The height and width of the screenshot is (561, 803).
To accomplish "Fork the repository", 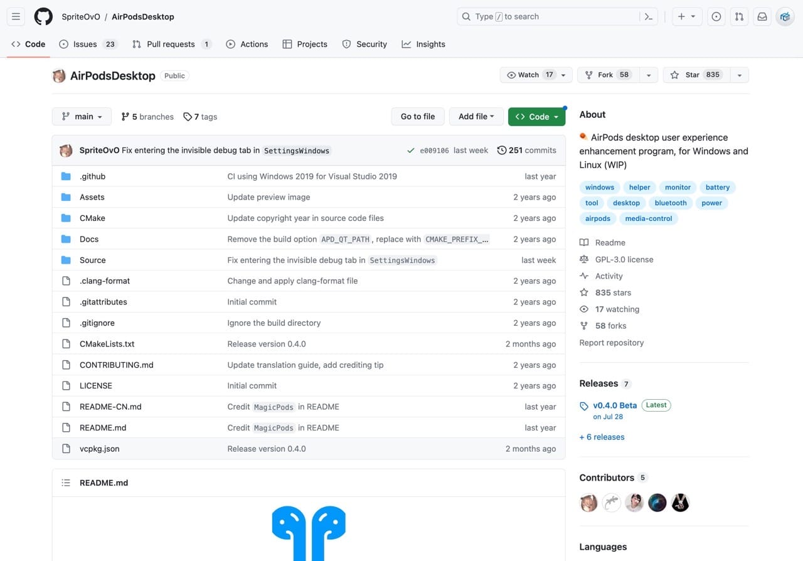I will (x=607, y=75).
